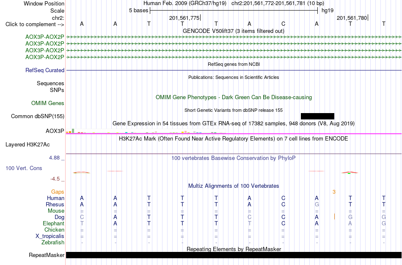This screenshot has height=265, width=402.
Task: Click 'Multiz Alignments of 100 Vertebrates' title
Action: 234,186
